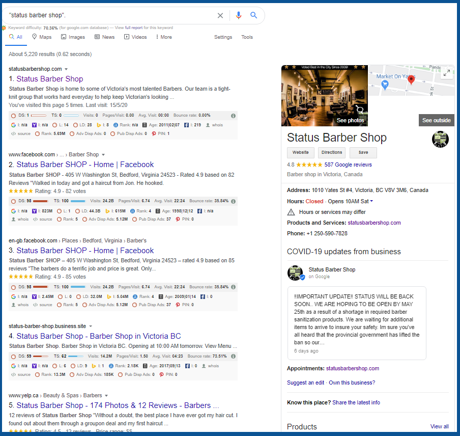This screenshot has width=460, height=436.
Task: Open dropdown arrow next to status-barber-shop.business.site
Action: tap(91, 326)
